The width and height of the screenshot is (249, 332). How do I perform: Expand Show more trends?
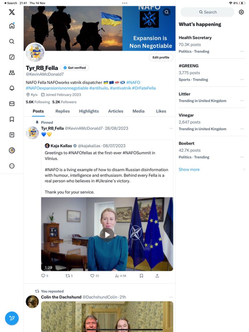[189, 169]
